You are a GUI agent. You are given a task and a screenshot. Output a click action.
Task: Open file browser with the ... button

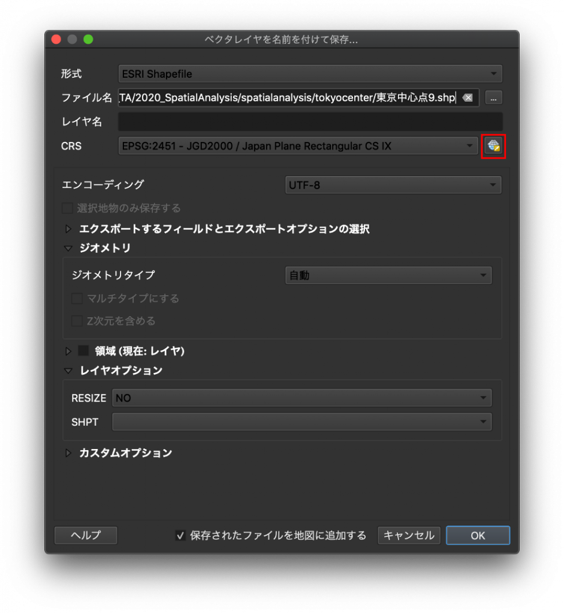[493, 98]
